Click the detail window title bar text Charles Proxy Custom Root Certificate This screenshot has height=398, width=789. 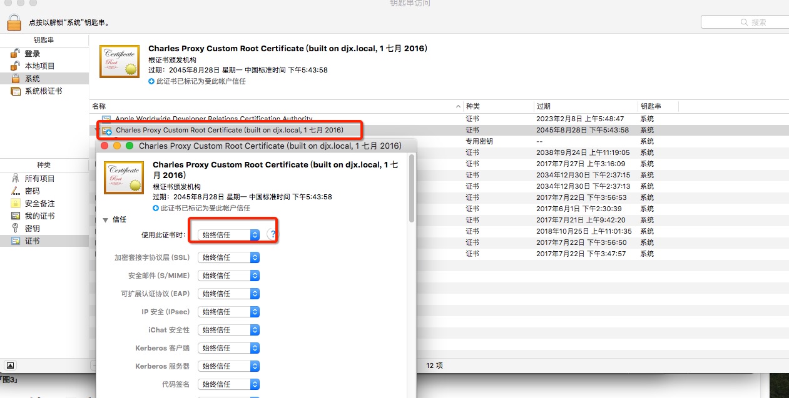click(270, 146)
